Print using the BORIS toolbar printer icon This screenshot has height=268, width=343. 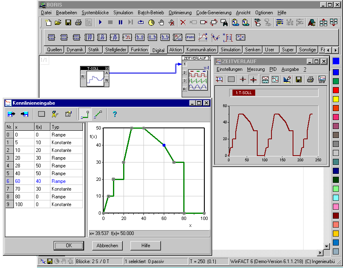(78, 22)
